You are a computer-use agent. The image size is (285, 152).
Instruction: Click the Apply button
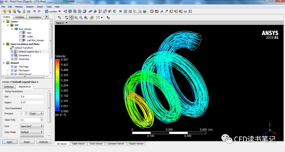tap(9, 142)
